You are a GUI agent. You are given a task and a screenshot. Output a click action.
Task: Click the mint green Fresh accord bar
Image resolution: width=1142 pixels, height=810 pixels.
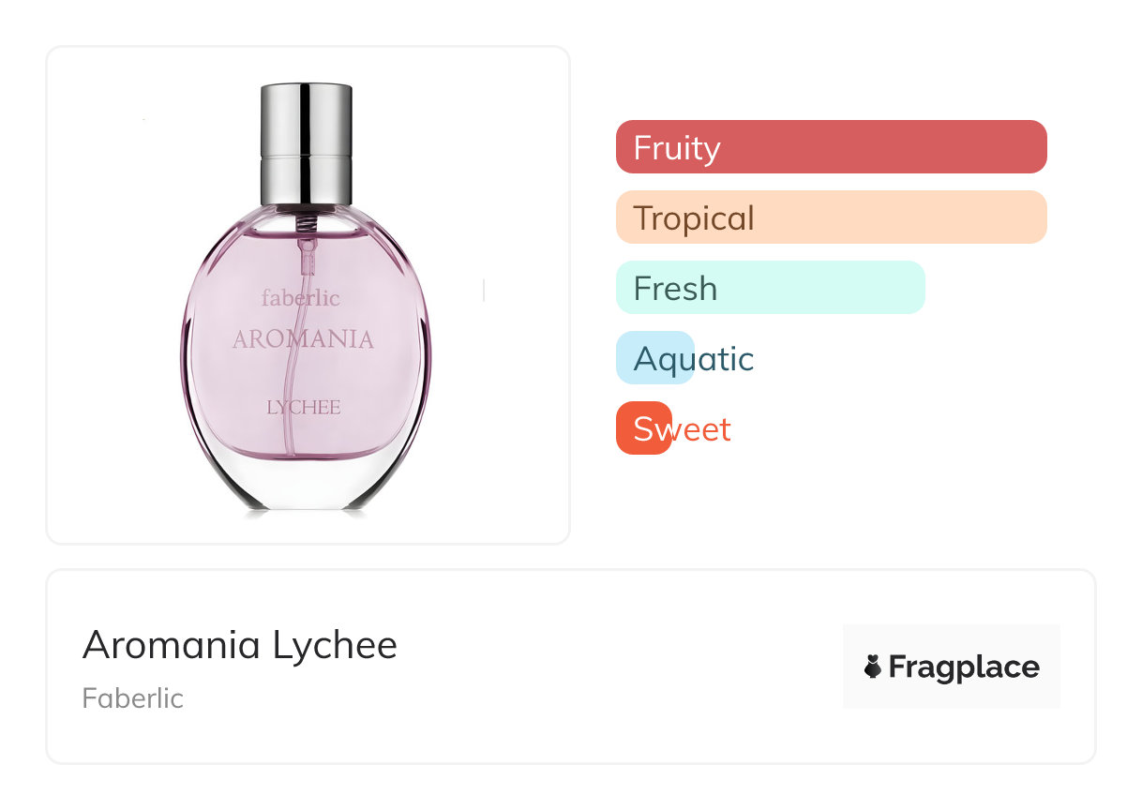coord(770,288)
